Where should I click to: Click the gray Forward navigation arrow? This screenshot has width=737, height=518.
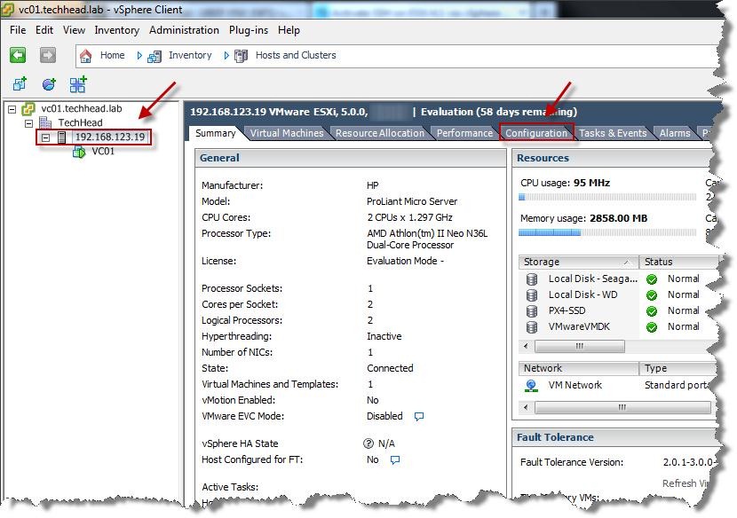click(48, 55)
